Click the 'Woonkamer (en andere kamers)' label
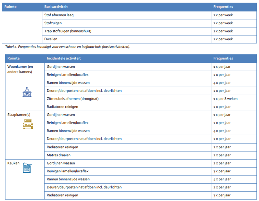Image resolution: width=259 pixels, height=201 pixels. 20,69
